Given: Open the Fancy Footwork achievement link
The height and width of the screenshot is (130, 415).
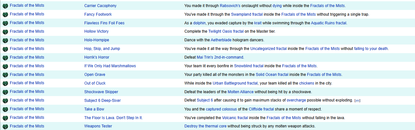Looking at the screenshot, I should 98,14.
